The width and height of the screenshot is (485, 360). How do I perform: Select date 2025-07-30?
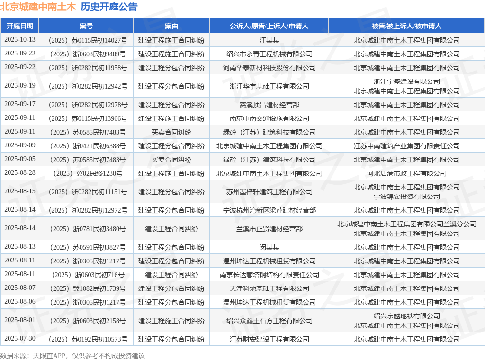click(20, 339)
